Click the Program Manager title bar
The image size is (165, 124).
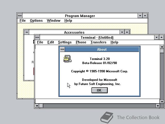80,16
